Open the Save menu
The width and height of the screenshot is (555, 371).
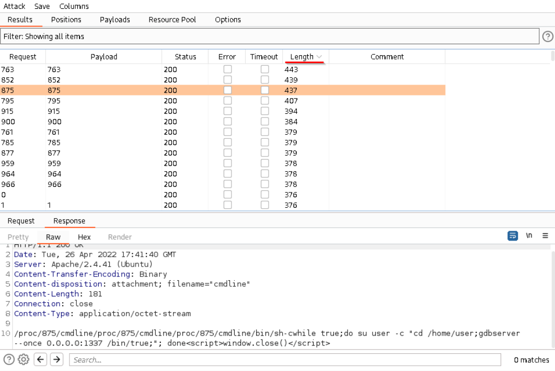coord(42,6)
